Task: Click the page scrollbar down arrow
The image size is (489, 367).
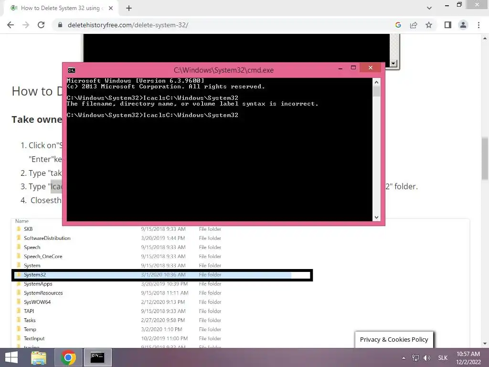Action: [485, 344]
